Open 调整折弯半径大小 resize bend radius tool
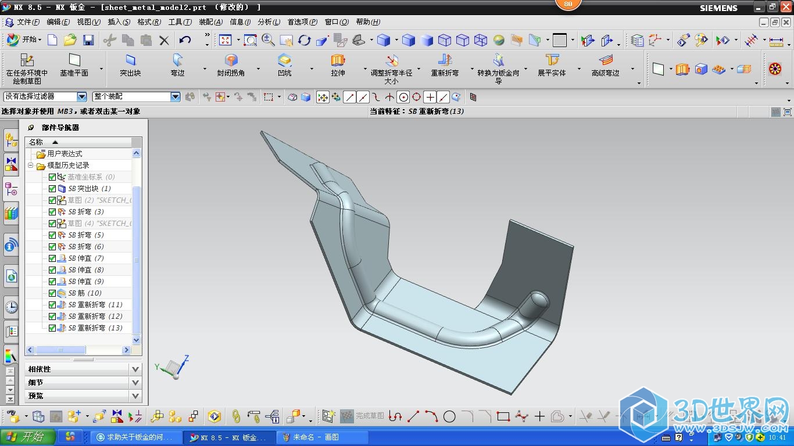 click(x=391, y=69)
